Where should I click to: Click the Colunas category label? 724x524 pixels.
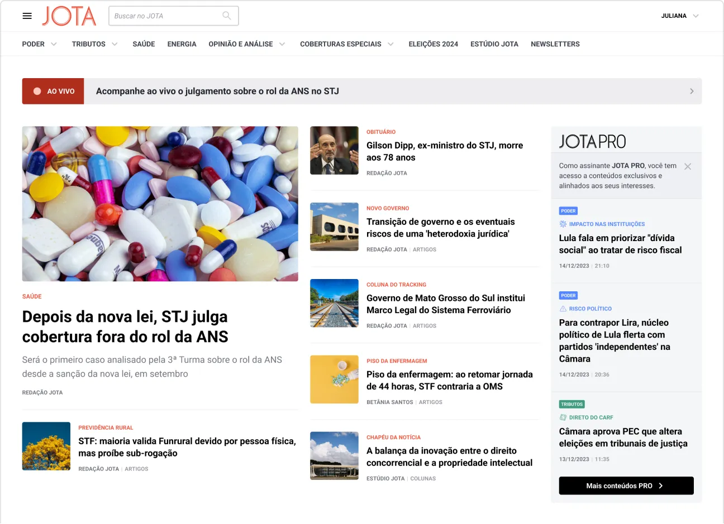pos(423,478)
